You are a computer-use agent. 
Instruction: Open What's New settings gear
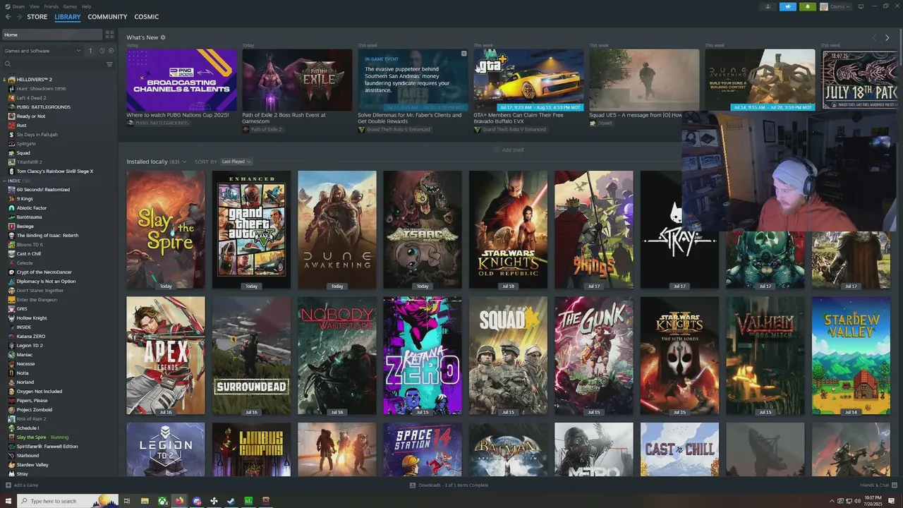[x=163, y=37]
